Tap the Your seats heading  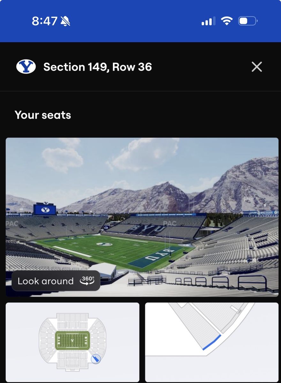tap(43, 115)
